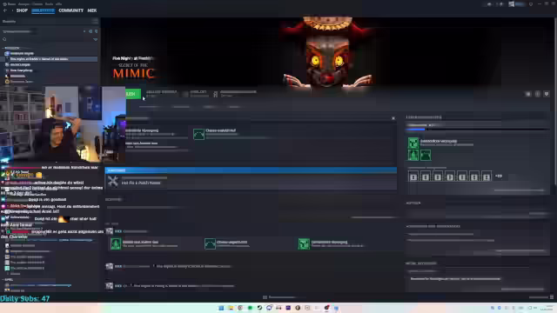This screenshot has height=313, width=557.
Task: Open File Explorer in the taskbar
Action: [x=231, y=308]
